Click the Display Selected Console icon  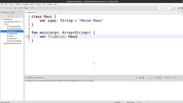[x=168, y=78]
